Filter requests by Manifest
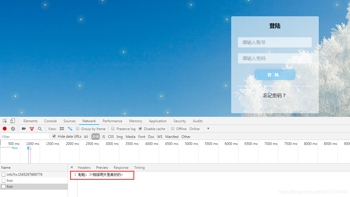This screenshot has height=197, width=350. coord(172,137)
